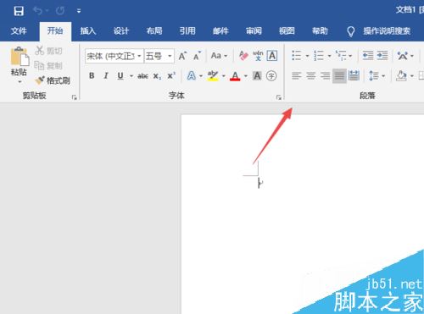Viewport: 424px width, 314px height.
Task: Open the 字体 dialog launcher
Action: point(279,97)
